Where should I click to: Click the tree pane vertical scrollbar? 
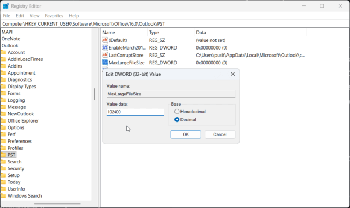click(x=95, y=94)
